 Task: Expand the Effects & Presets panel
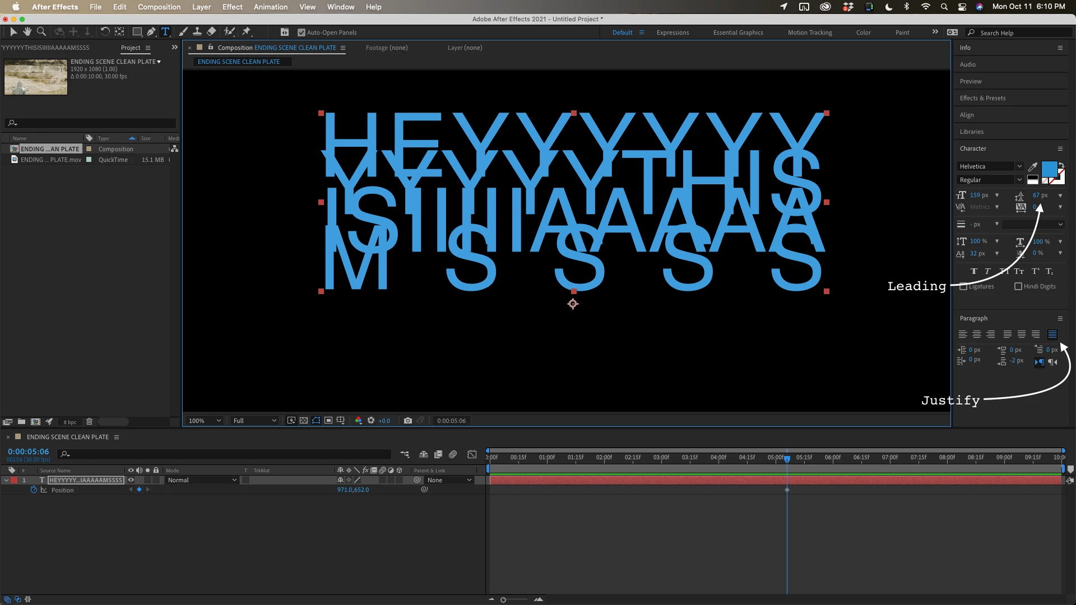[982, 98]
